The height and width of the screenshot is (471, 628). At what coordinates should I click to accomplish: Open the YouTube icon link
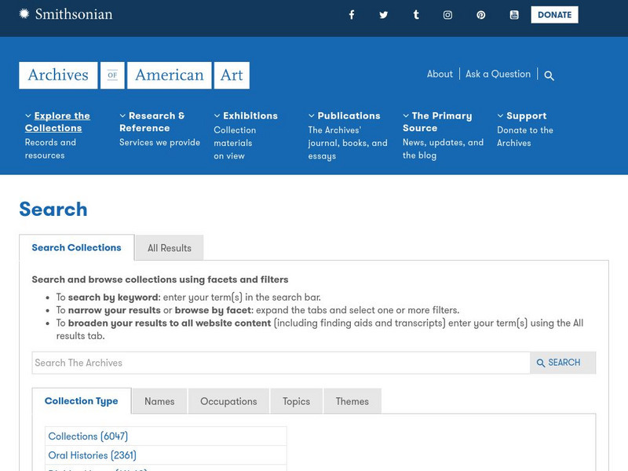[x=514, y=15]
